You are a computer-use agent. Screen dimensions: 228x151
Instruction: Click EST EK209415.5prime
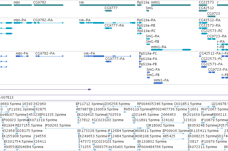coord(92,115)
